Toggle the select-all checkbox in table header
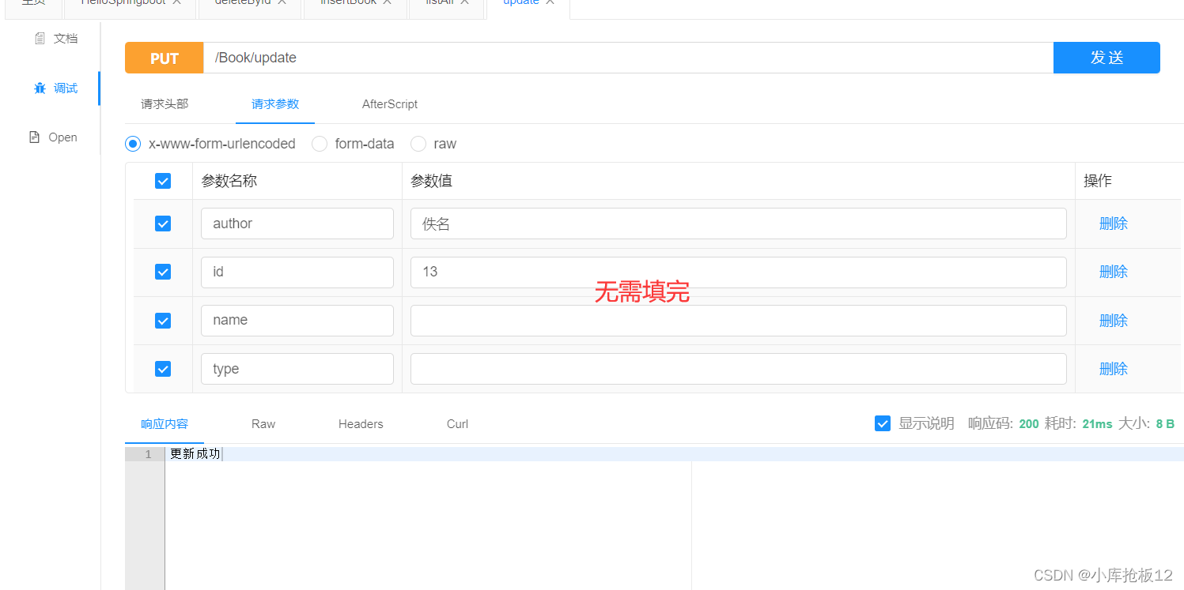The width and height of the screenshot is (1184, 590). [163, 181]
